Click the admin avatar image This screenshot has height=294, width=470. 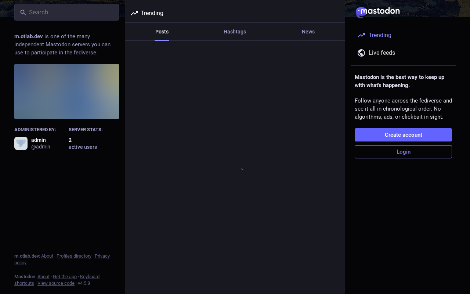tap(21, 143)
